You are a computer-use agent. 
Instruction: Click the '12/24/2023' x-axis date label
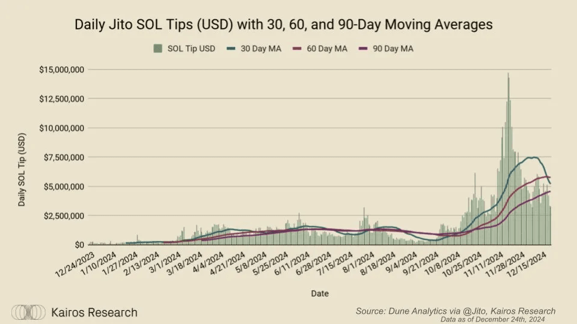(75, 265)
